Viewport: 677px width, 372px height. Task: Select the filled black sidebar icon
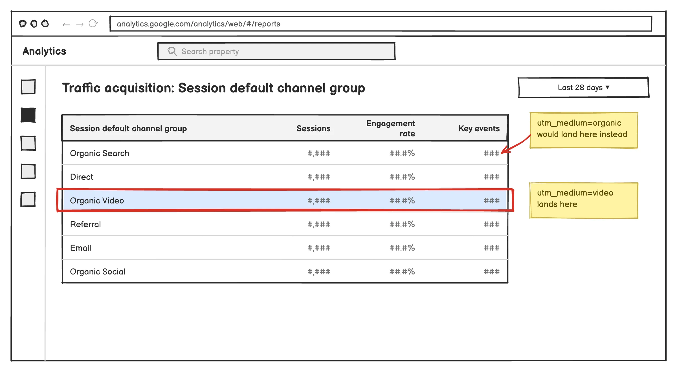pyautogui.click(x=28, y=115)
